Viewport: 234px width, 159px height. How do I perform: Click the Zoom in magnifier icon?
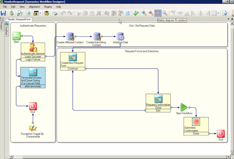coord(144,13)
